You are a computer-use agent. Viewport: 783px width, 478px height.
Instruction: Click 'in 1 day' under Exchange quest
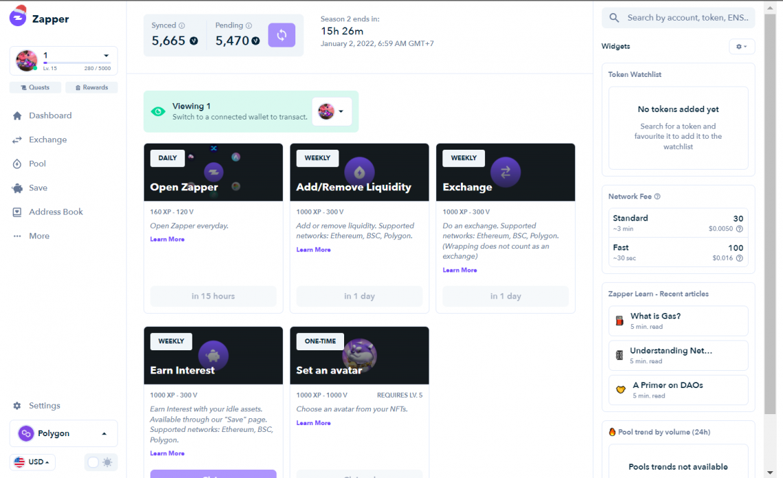pyautogui.click(x=506, y=296)
